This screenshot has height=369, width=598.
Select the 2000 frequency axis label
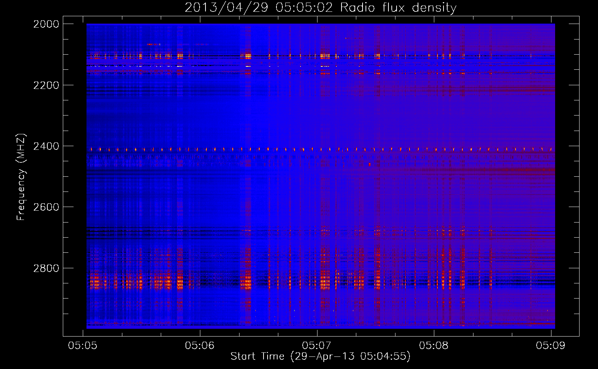pyautogui.click(x=46, y=24)
